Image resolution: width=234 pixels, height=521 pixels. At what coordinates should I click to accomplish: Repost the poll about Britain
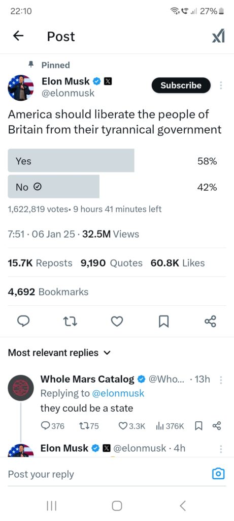pos(70,321)
